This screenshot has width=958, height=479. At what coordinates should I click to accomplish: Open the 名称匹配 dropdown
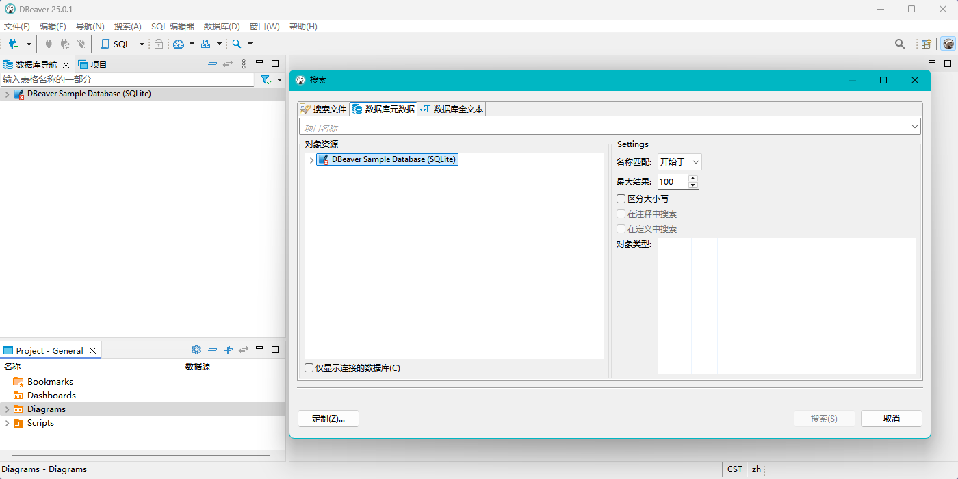click(679, 162)
